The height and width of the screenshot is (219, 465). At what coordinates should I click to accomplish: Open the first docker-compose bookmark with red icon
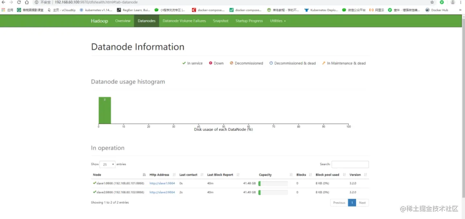point(208,10)
